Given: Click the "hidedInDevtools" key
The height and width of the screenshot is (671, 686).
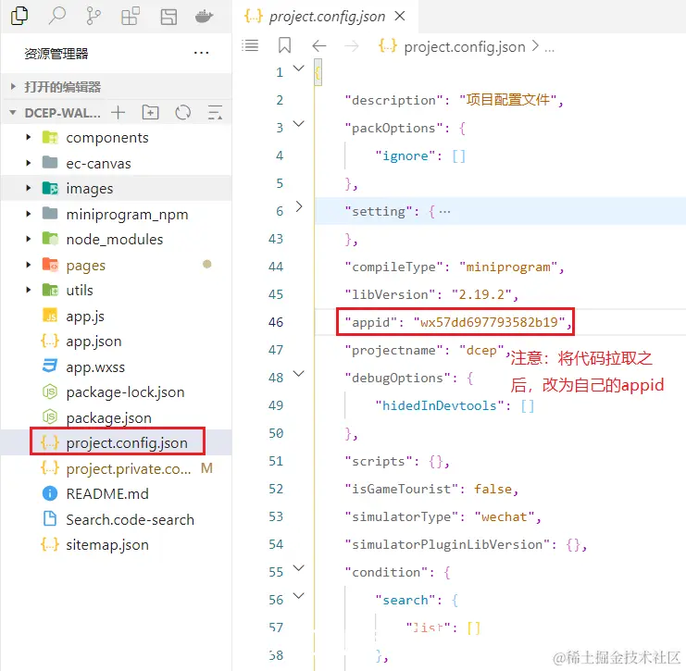Looking at the screenshot, I should tap(439, 405).
